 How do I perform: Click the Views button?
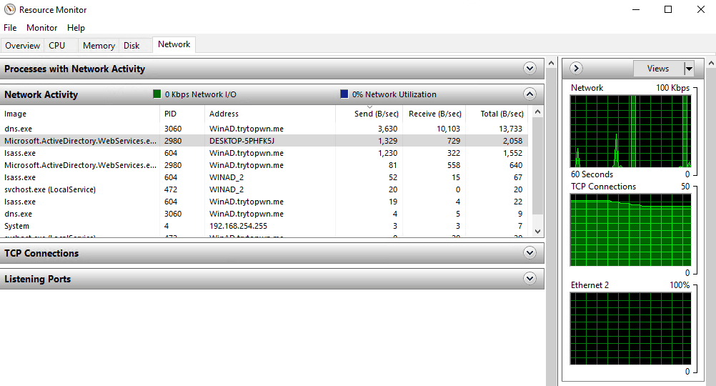658,69
